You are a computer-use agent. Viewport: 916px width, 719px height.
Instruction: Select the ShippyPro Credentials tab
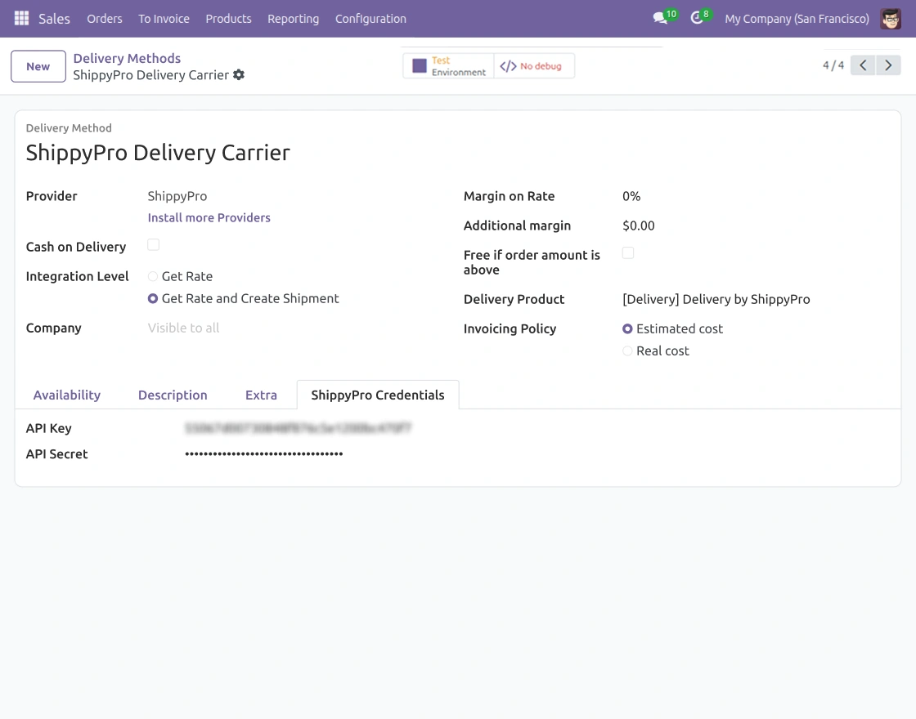377,395
